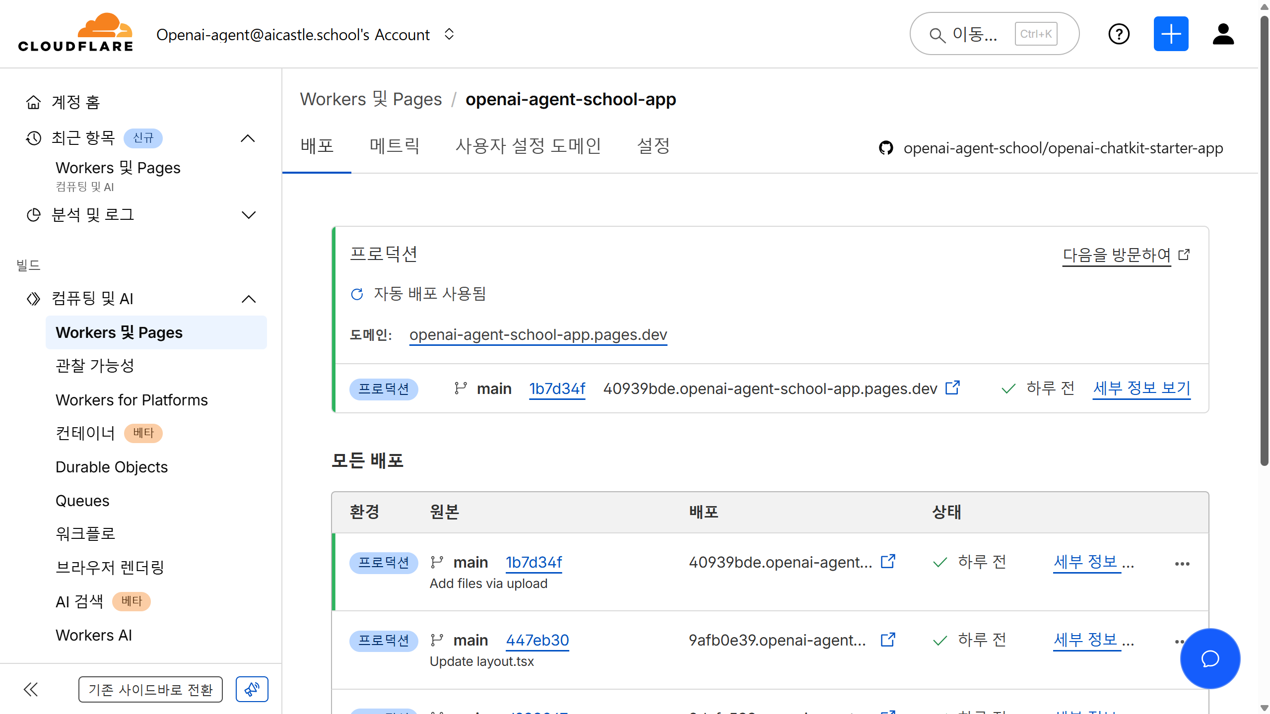Open the blue chat support bubble
Image resolution: width=1270 pixels, height=714 pixels.
pyautogui.click(x=1209, y=658)
